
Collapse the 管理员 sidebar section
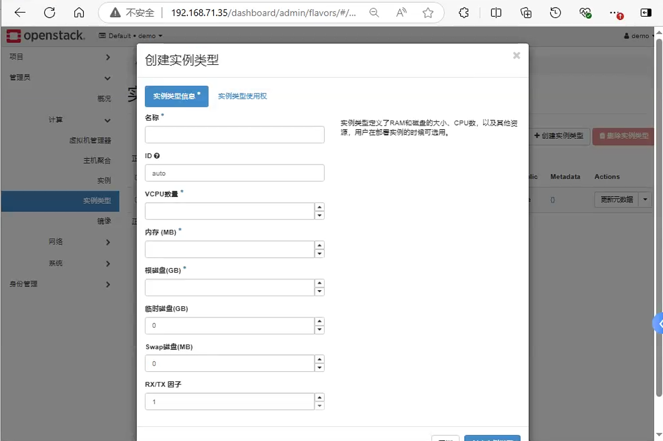[60, 78]
